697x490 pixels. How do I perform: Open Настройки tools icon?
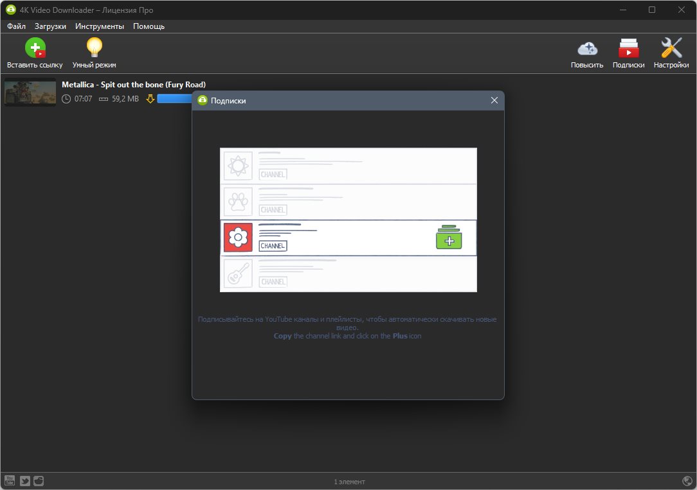(x=671, y=48)
